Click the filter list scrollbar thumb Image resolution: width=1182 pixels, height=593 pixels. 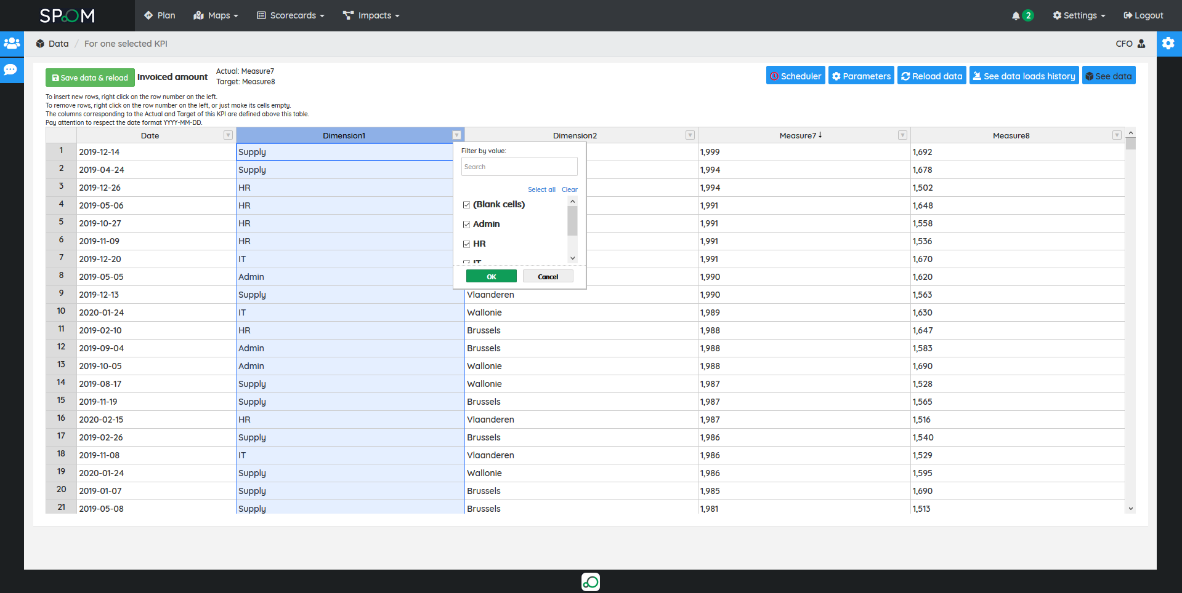[572, 220]
